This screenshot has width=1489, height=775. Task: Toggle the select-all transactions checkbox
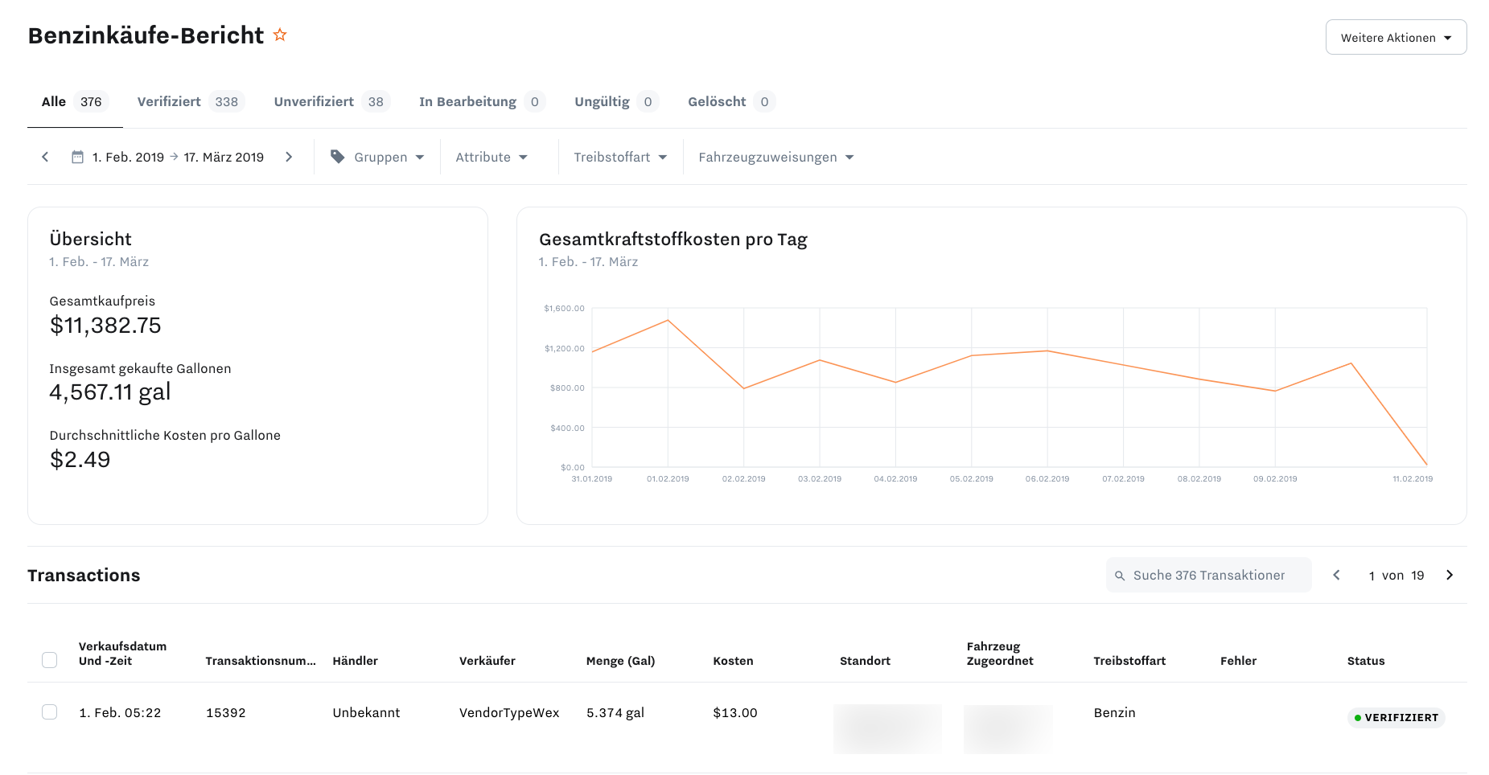coord(49,660)
